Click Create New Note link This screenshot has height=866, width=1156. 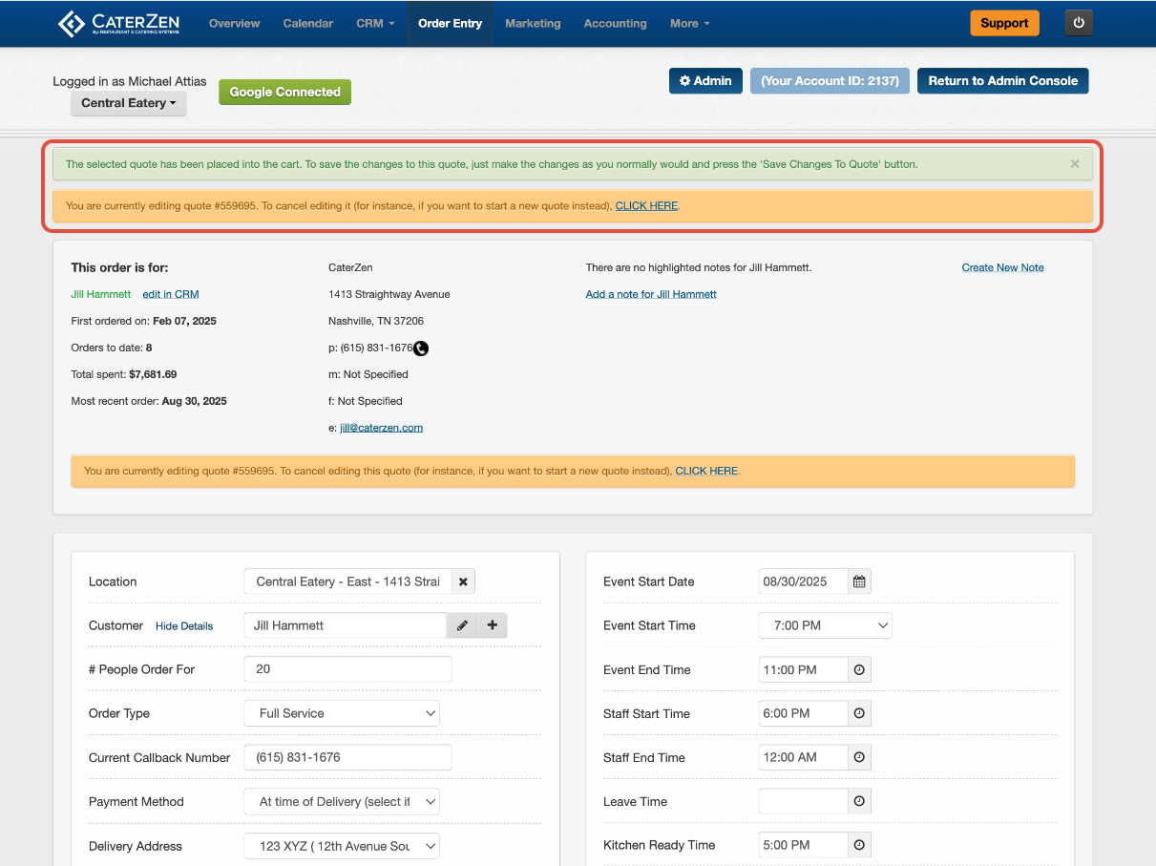coord(1003,267)
